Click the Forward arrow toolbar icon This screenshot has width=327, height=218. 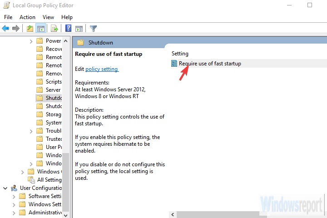(16, 28)
